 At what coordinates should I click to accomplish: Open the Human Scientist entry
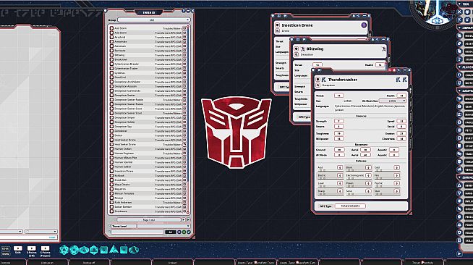(148, 162)
